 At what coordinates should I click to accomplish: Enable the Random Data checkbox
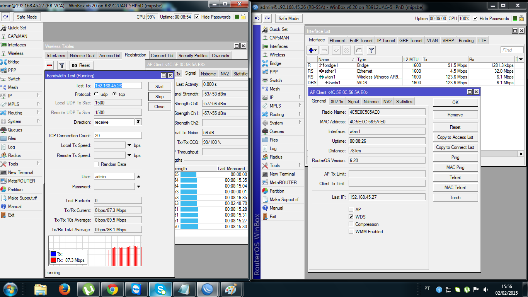click(96, 164)
